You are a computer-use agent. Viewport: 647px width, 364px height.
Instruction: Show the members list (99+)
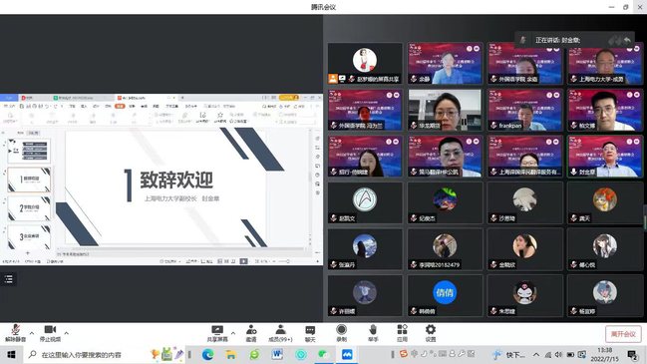[280, 333]
